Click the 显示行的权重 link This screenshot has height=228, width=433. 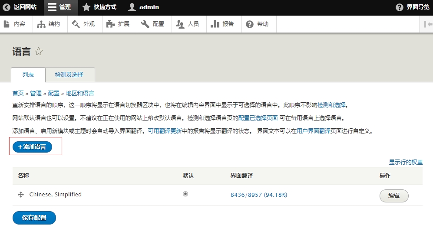click(406, 162)
